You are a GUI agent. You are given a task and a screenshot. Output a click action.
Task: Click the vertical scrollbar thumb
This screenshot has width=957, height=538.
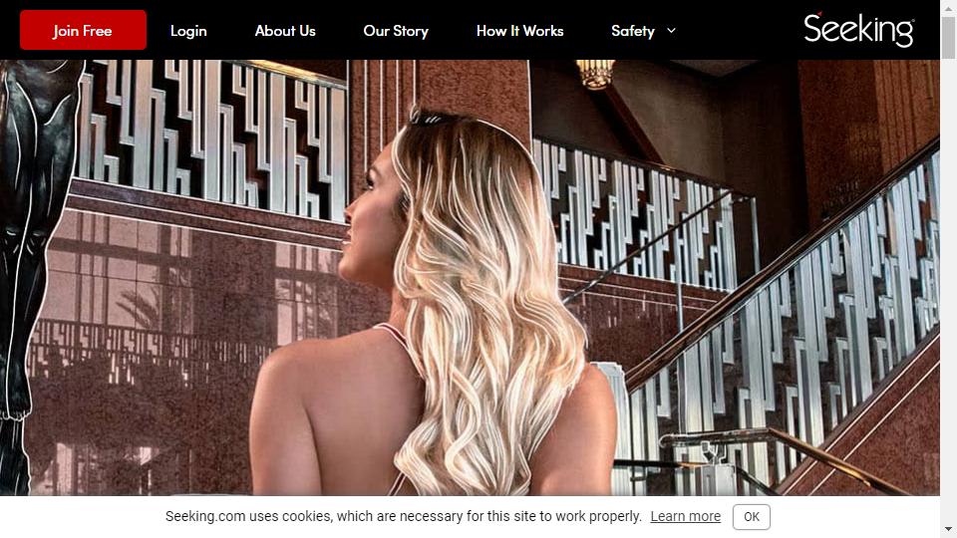click(x=948, y=37)
